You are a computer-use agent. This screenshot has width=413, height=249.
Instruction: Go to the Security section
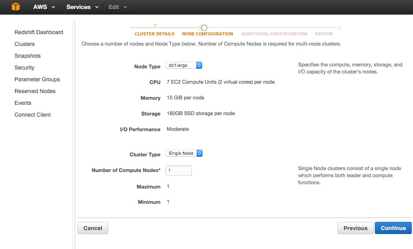pyautogui.click(x=24, y=68)
